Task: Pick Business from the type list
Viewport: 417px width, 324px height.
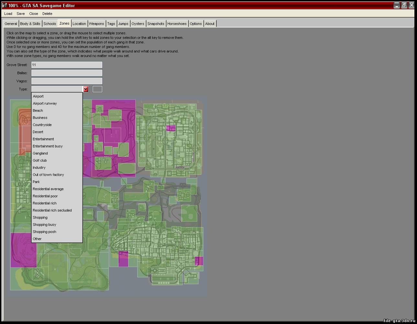Action: click(x=57, y=118)
